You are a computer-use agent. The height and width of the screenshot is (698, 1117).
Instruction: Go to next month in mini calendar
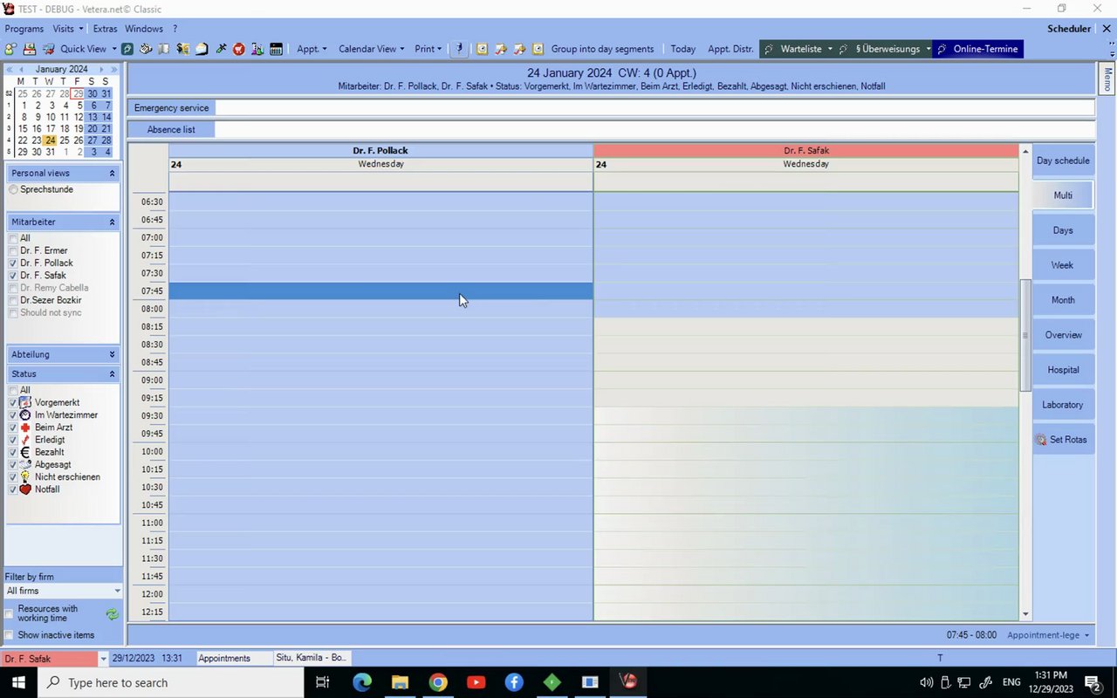point(101,69)
